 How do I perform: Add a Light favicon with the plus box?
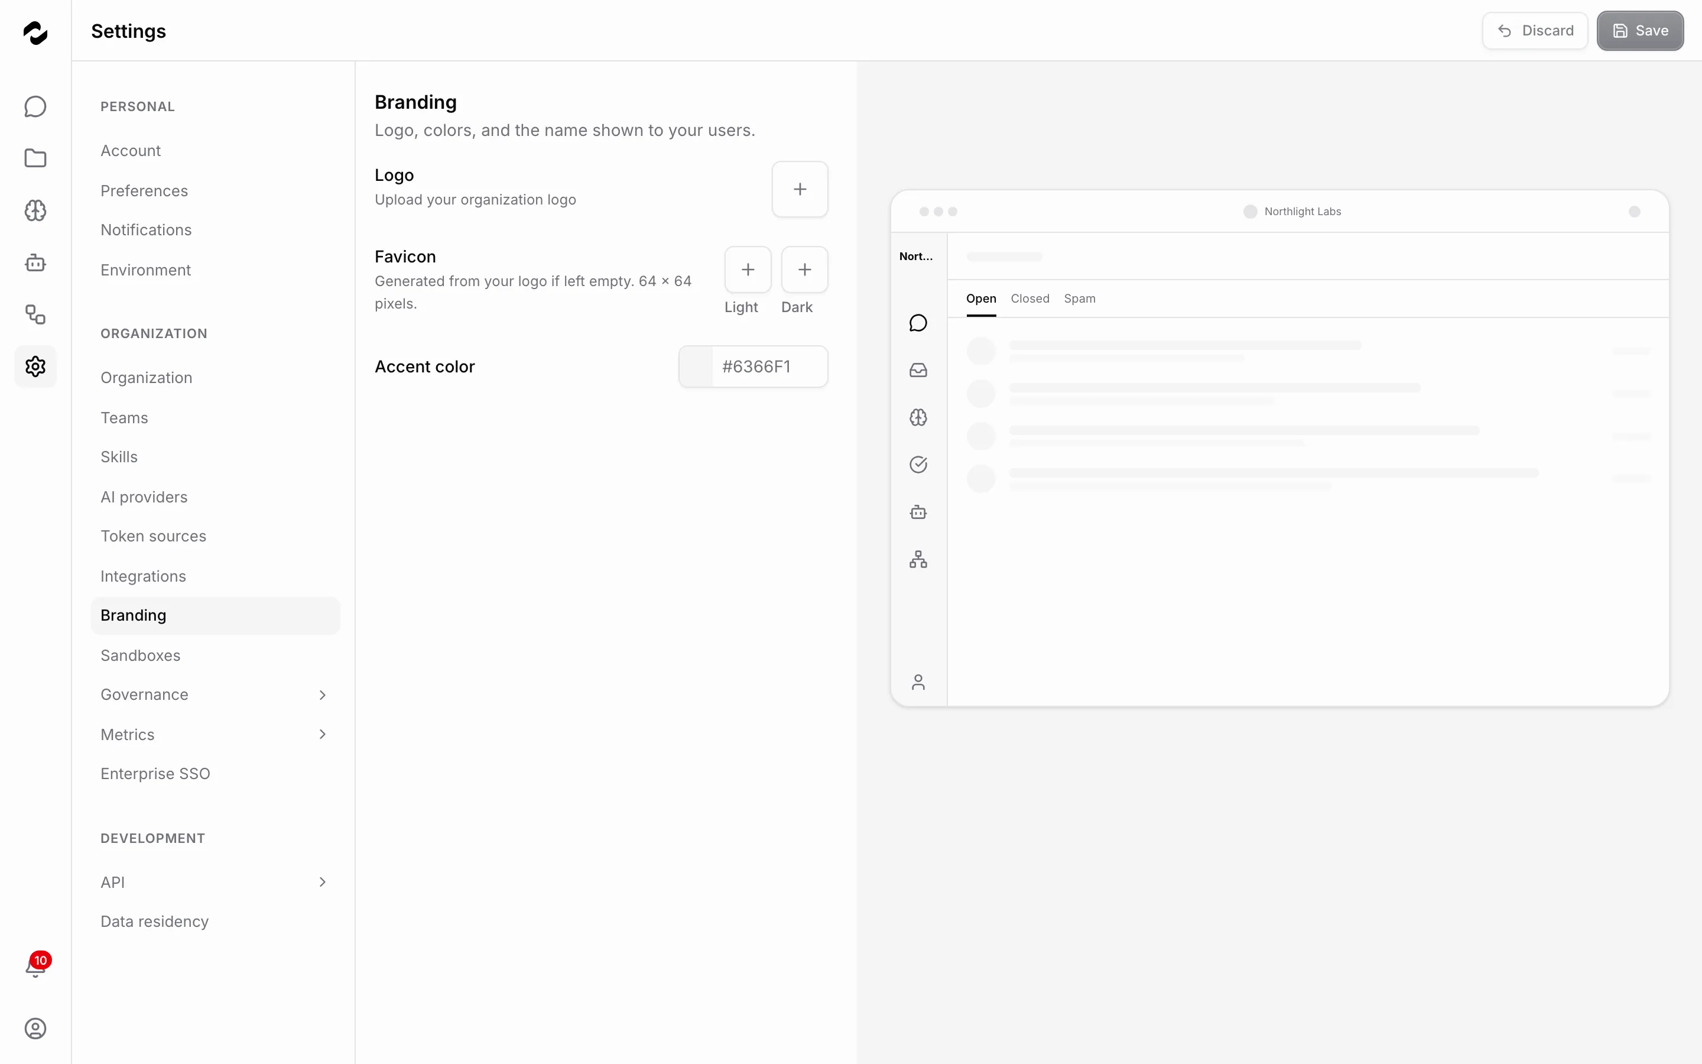(x=748, y=270)
